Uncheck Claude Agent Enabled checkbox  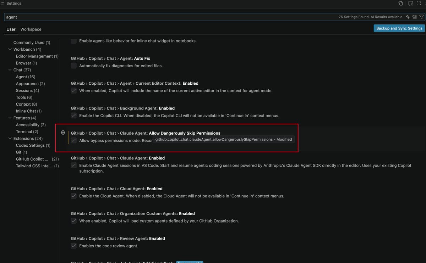pos(73,165)
